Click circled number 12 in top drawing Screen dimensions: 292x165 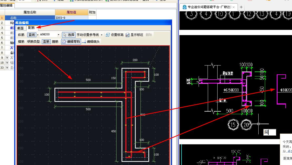point(249,14)
